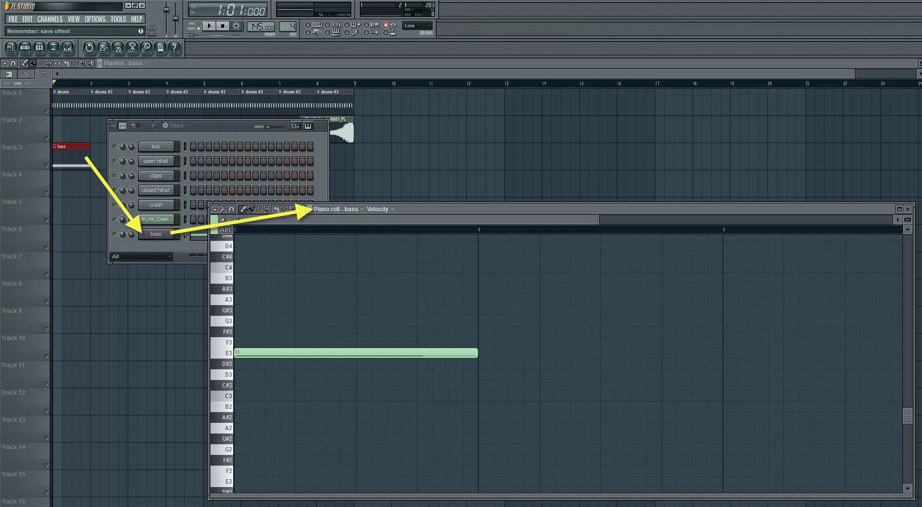The width and height of the screenshot is (922, 507).
Task: Click the kick channel button
Action: point(156,146)
